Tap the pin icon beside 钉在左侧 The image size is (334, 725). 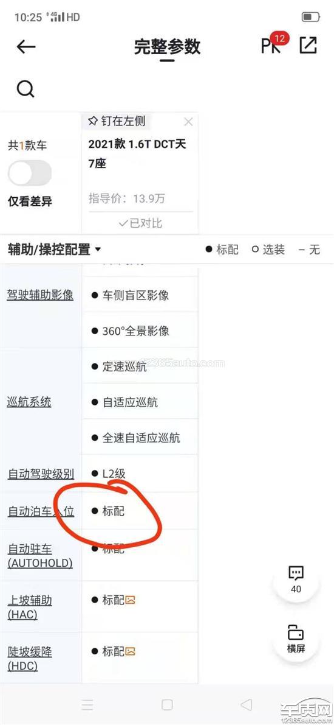[92, 122]
